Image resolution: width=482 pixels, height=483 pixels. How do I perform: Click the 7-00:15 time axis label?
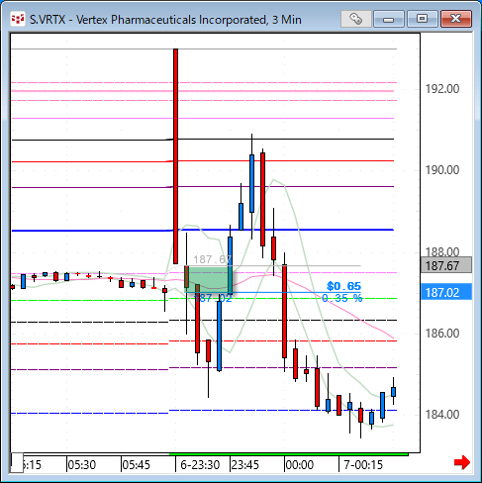[x=363, y=465]
